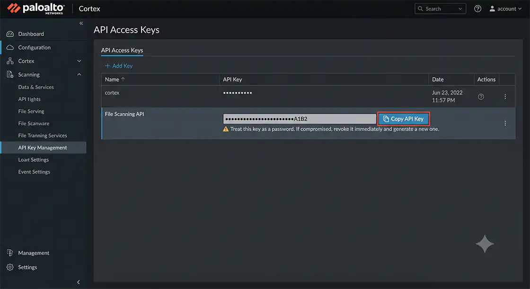Collapse the Scanning sidebar section chevron
Viewport: 530px width, 289px height.
[79, 74]
